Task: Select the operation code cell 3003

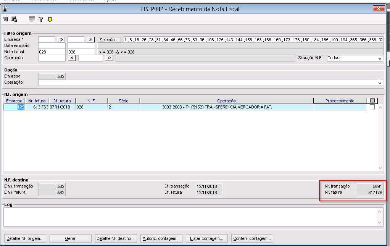Action: click(x=156, y=107)
